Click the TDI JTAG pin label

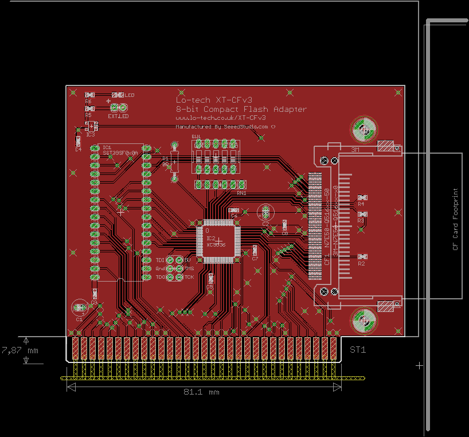click(160, 260)
